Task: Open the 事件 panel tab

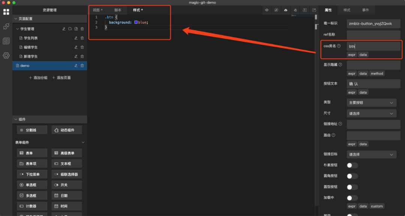Action: (366, 10)
